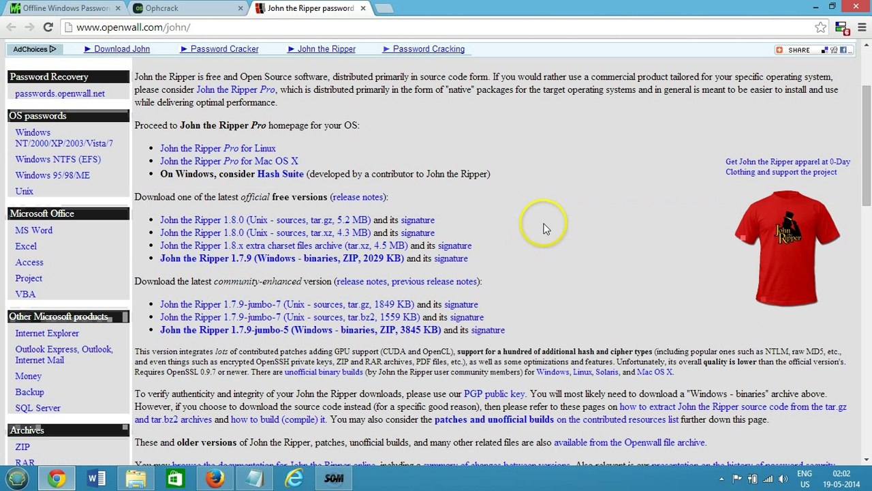Open the notepad-style app in the taskbar
The height and width of the screenshot is (491, 872).
coord(254,479)
